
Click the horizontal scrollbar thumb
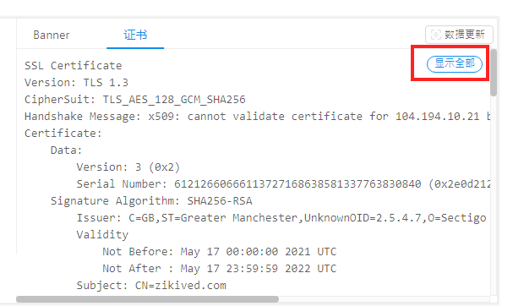(147, 299)
